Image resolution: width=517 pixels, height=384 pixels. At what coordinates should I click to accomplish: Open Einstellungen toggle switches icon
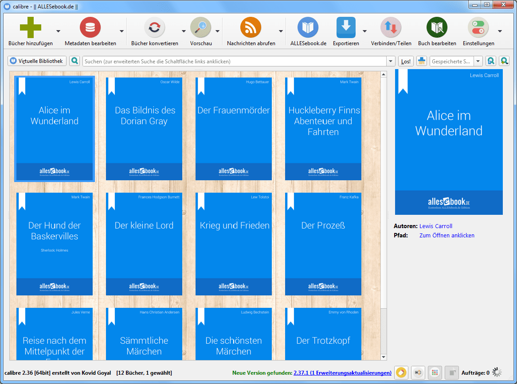pyautogui.click(x=478, y=27)
